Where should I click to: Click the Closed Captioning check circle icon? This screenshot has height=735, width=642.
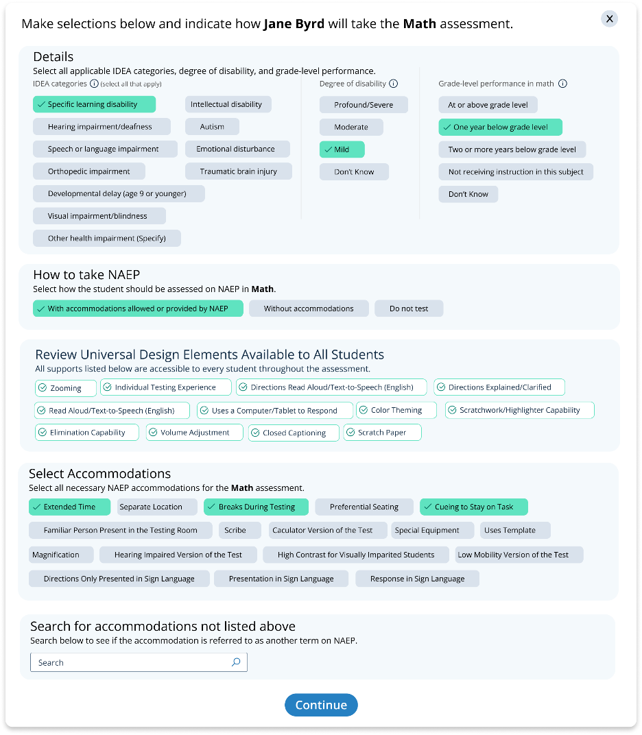(255, 433)
